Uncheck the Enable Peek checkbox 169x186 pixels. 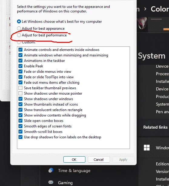(20, 66)
